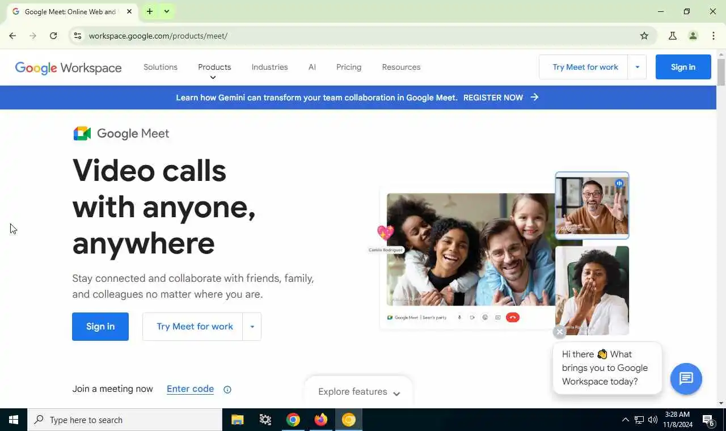Open a new browser tab
Viewport: 726px width, 431px height.
tap(150, 11)
